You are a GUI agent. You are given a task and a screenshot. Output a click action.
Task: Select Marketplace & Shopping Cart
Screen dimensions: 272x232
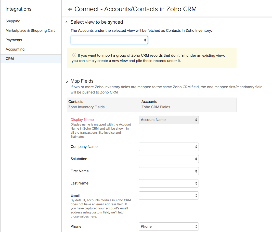30,30
